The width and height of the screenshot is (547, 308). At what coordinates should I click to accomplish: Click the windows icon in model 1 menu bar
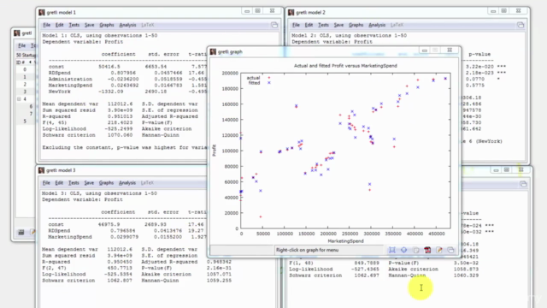[274, 25]
